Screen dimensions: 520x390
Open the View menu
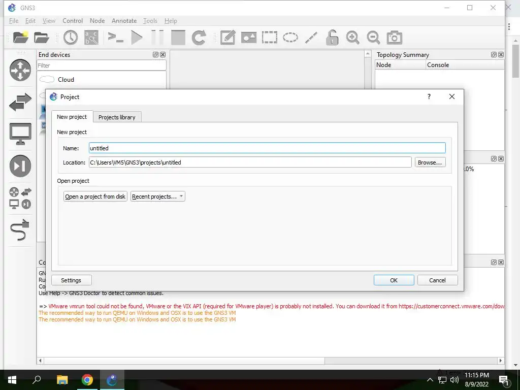(49, 20)
